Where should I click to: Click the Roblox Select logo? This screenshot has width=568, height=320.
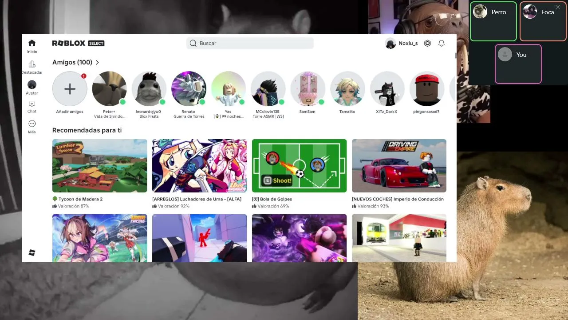click(x=78, y=43)
